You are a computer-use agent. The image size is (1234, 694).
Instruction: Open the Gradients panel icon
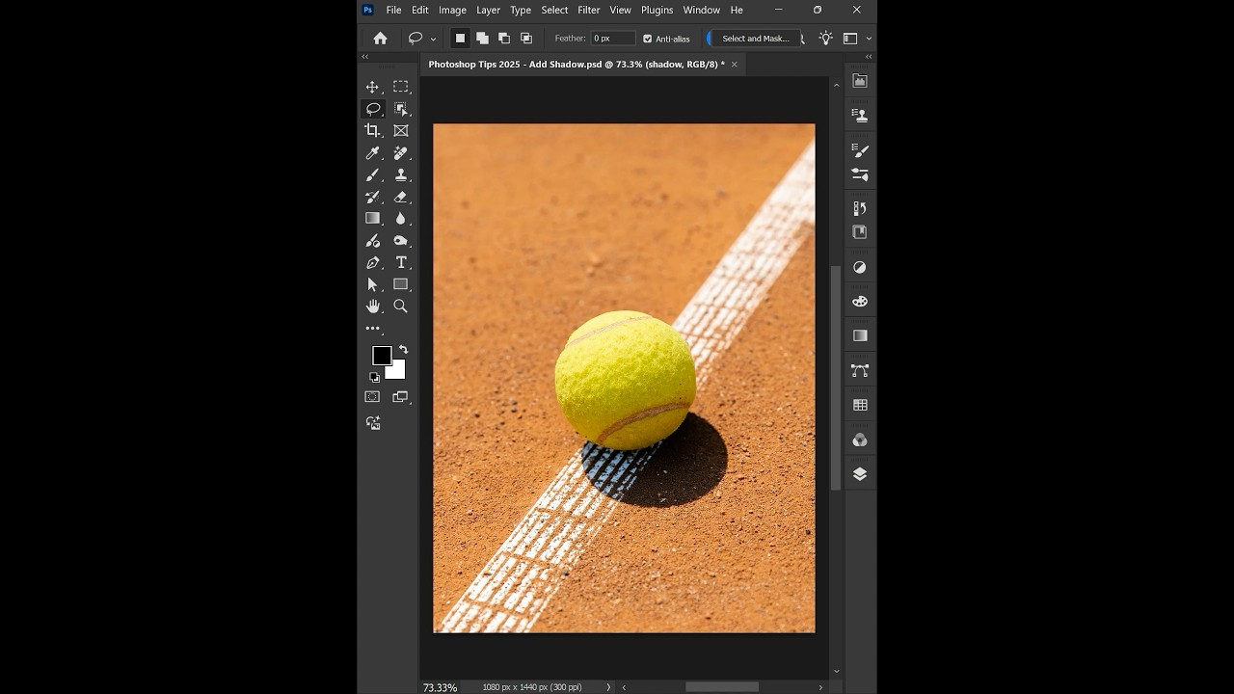860,335
